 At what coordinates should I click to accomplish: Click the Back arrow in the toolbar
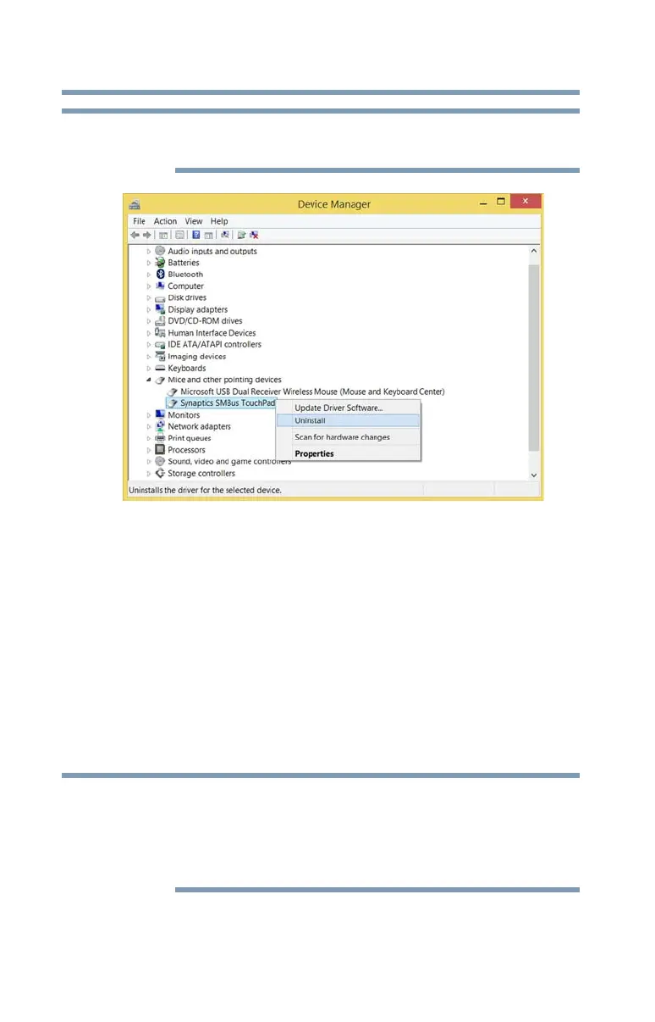135,235
